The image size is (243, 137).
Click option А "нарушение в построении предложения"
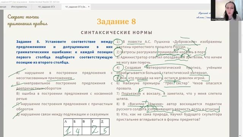(64, 75)
